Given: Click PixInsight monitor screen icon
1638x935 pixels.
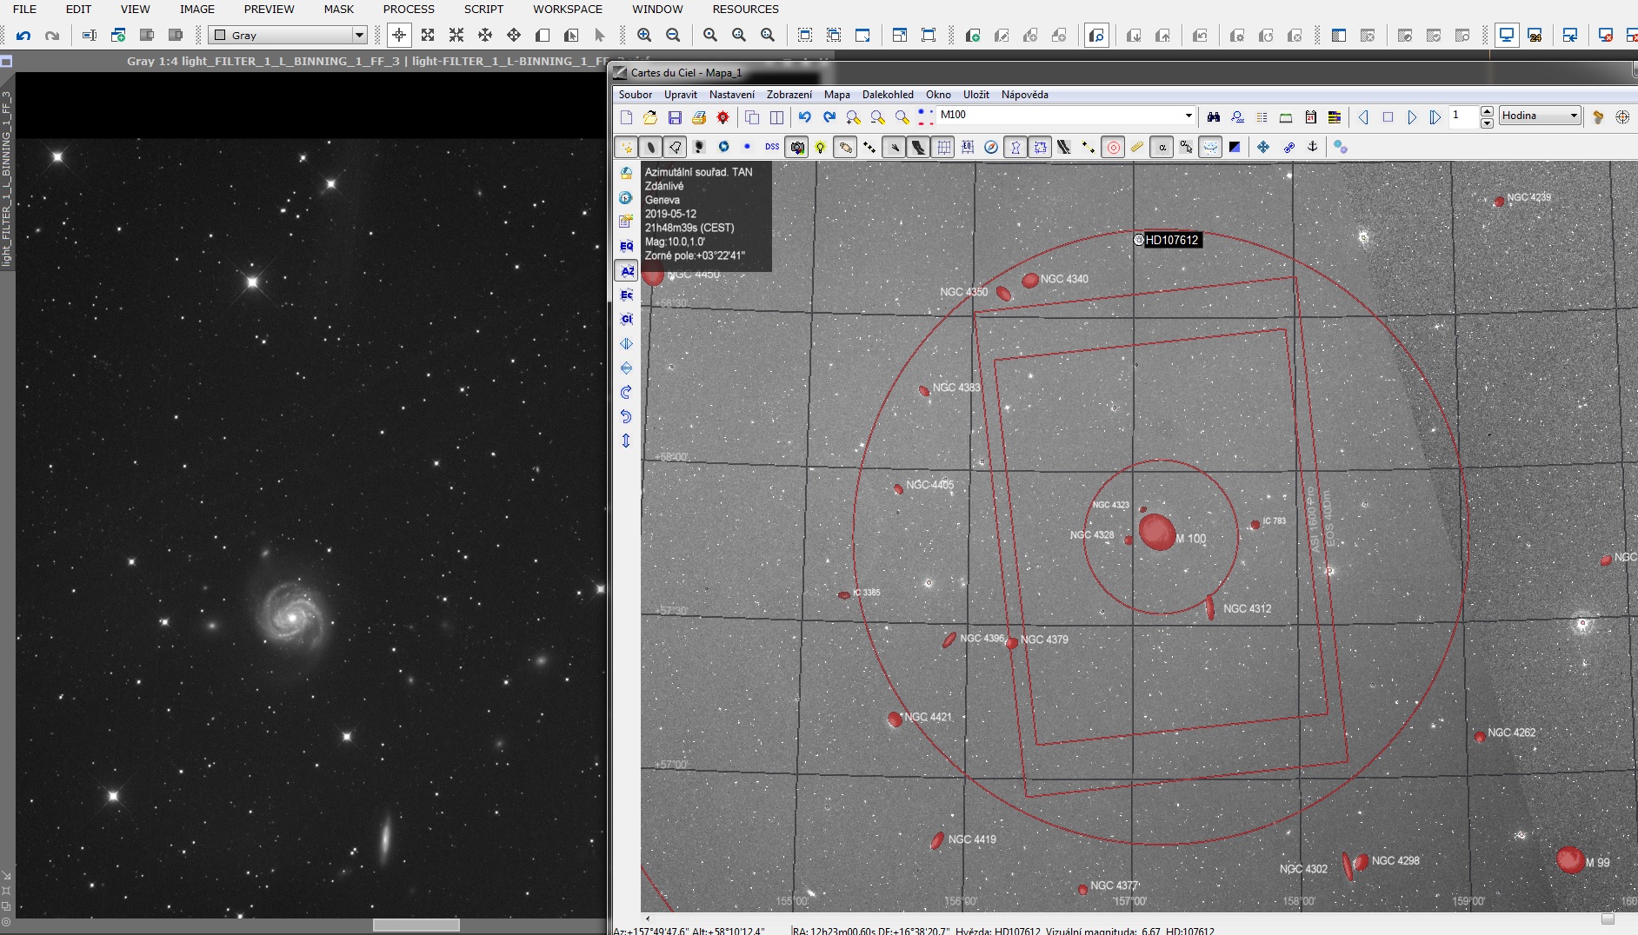Looking at the screenshot, I should [x=1507, y=36].
